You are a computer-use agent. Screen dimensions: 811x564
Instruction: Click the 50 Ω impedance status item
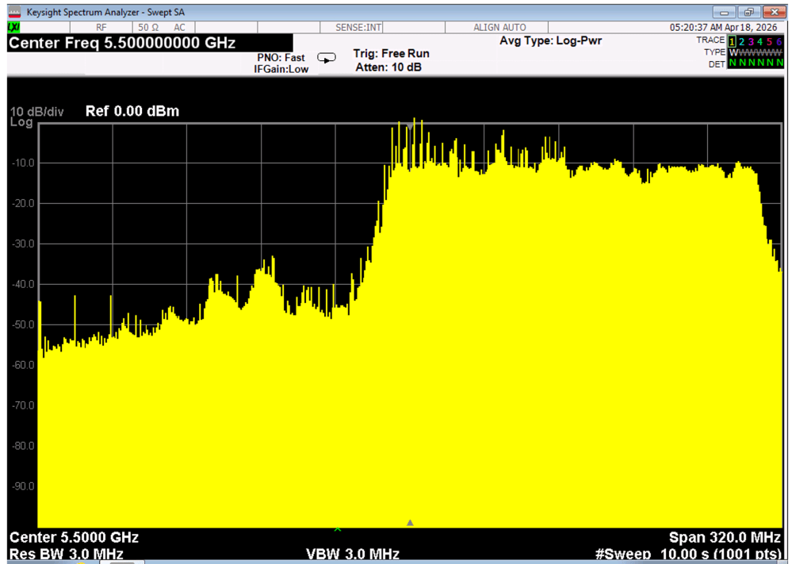coord(149,28)
